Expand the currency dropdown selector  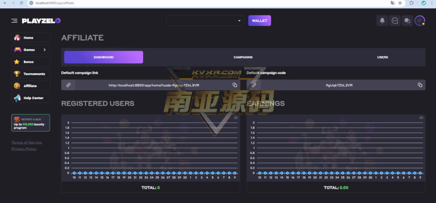click(205, 20)
